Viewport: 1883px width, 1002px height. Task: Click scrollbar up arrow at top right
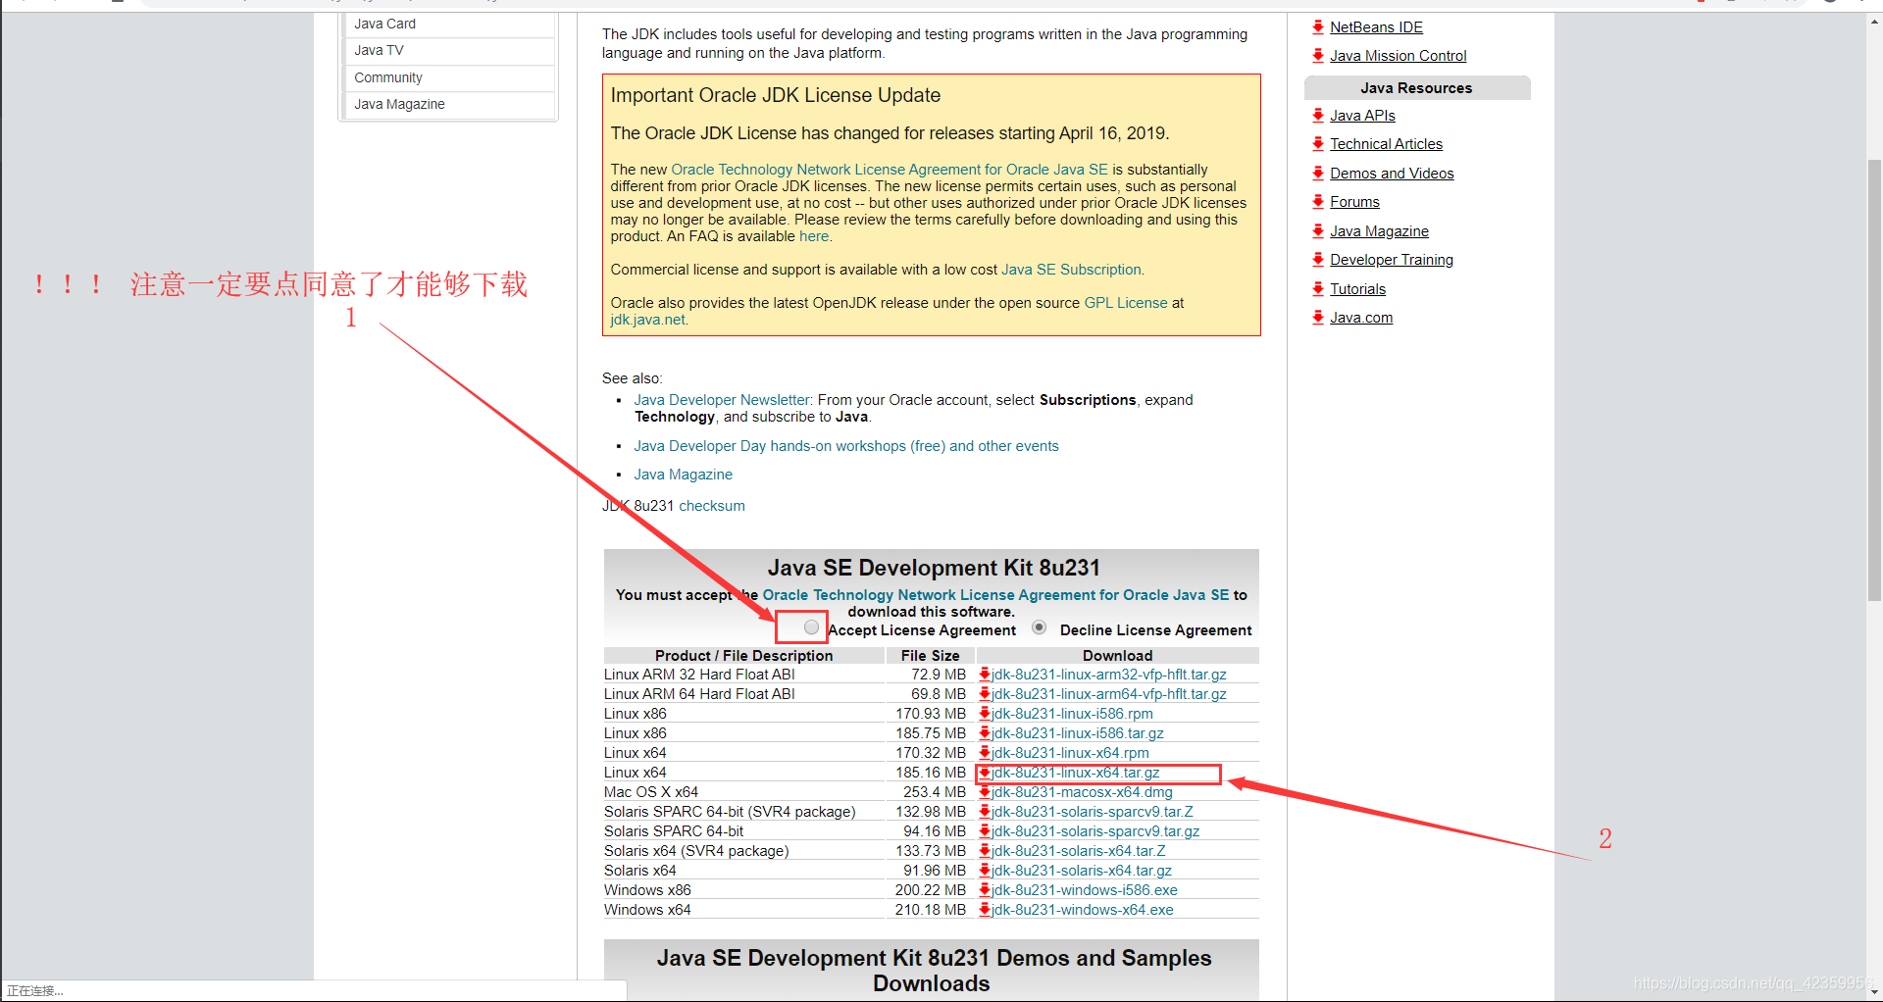pyautogui.click(x=1874, y=21)
